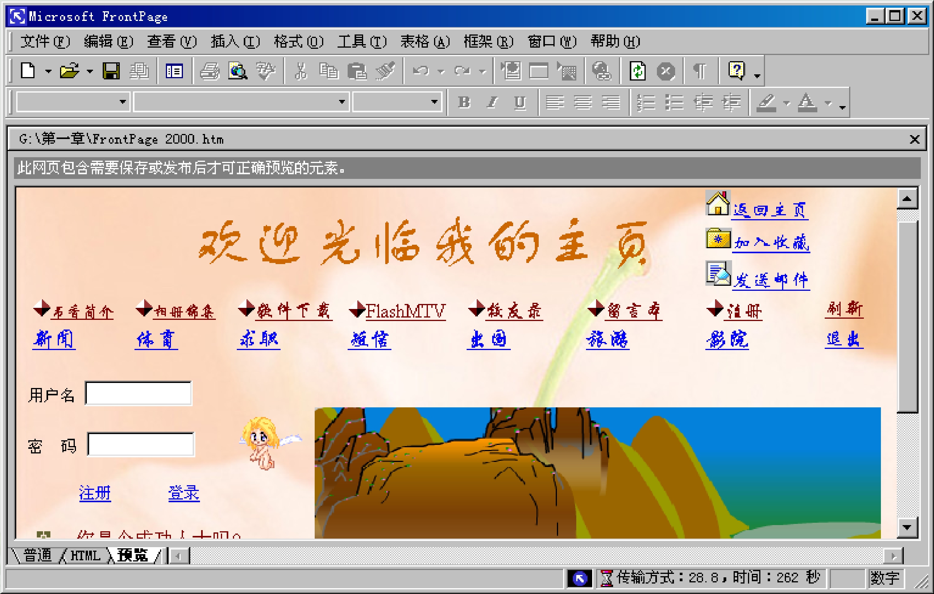This screenshot has width=934, height=594.
Task: Click the Save floppy disk icon
Action: point(111,71)
